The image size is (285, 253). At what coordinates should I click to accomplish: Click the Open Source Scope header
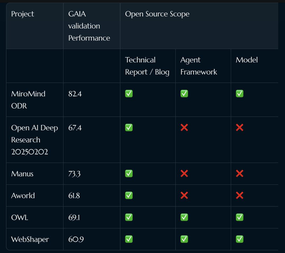(x=157, y=14)
